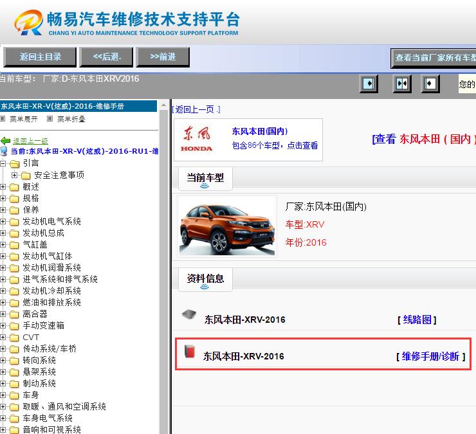476x434 pixels.
Task: Click the 安全注意事项 folder icon
Action: [x=26, y=176]
